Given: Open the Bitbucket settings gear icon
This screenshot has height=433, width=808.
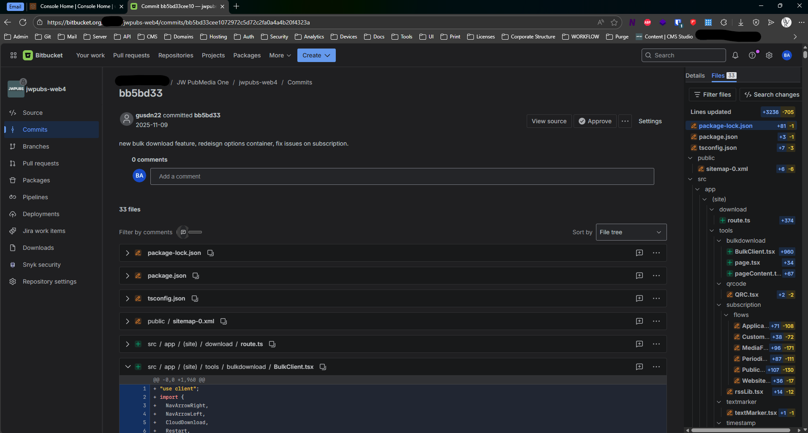Looking at the screenshot, I should click(769, 55).
